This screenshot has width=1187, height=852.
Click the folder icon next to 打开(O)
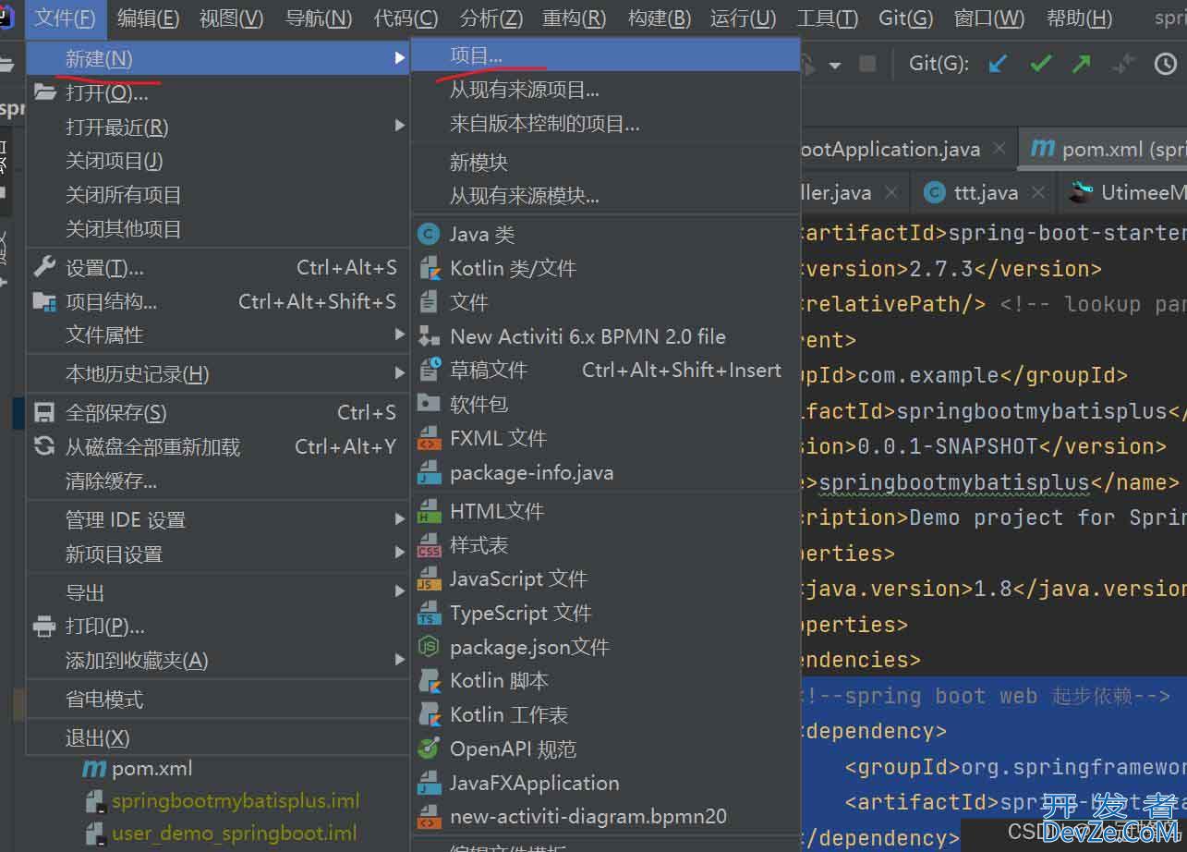click(x=44, y=91)
